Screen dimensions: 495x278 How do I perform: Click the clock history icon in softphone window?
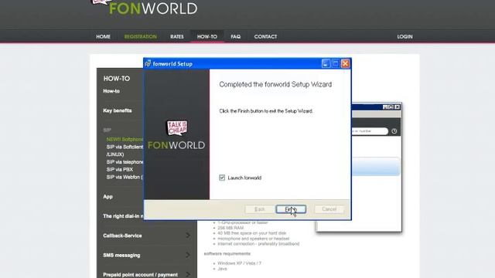coord(394,131)
